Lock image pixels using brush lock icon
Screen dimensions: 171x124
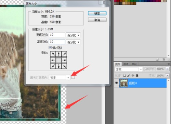click(x=129, y=75)
